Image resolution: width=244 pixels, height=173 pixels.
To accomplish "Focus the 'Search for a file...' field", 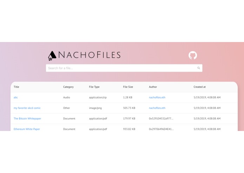I will [124, 68].
